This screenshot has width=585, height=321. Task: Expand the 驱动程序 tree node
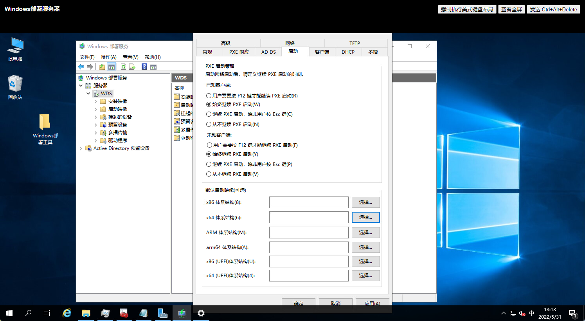(96, 140)
